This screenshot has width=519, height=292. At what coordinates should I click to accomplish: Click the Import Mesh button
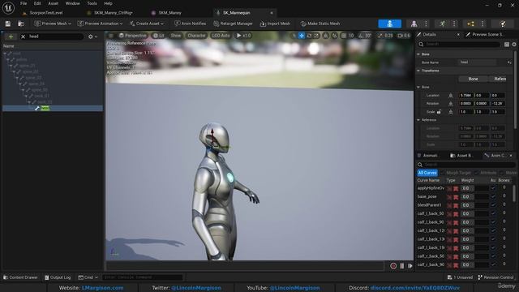pos(275,24)
